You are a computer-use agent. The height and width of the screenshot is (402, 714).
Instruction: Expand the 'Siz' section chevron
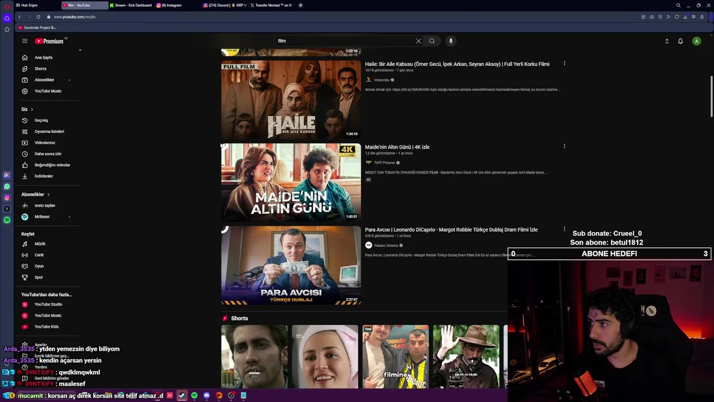[32, 109]
